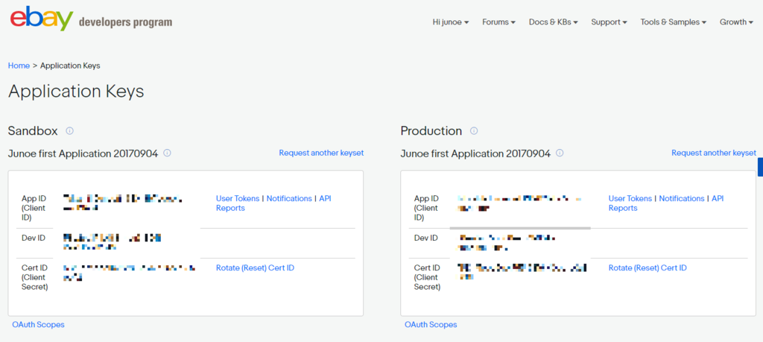Open Sandbox User Tokens link
763x342 pixels.
[238, 198]
